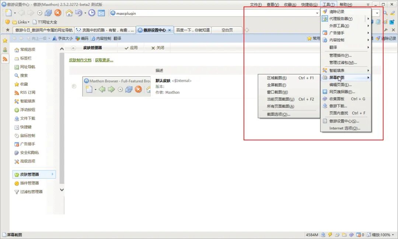Screen dimensions: 398x239
Task: Open the address bar dropdown arrow
Action: tap(317, 13)
